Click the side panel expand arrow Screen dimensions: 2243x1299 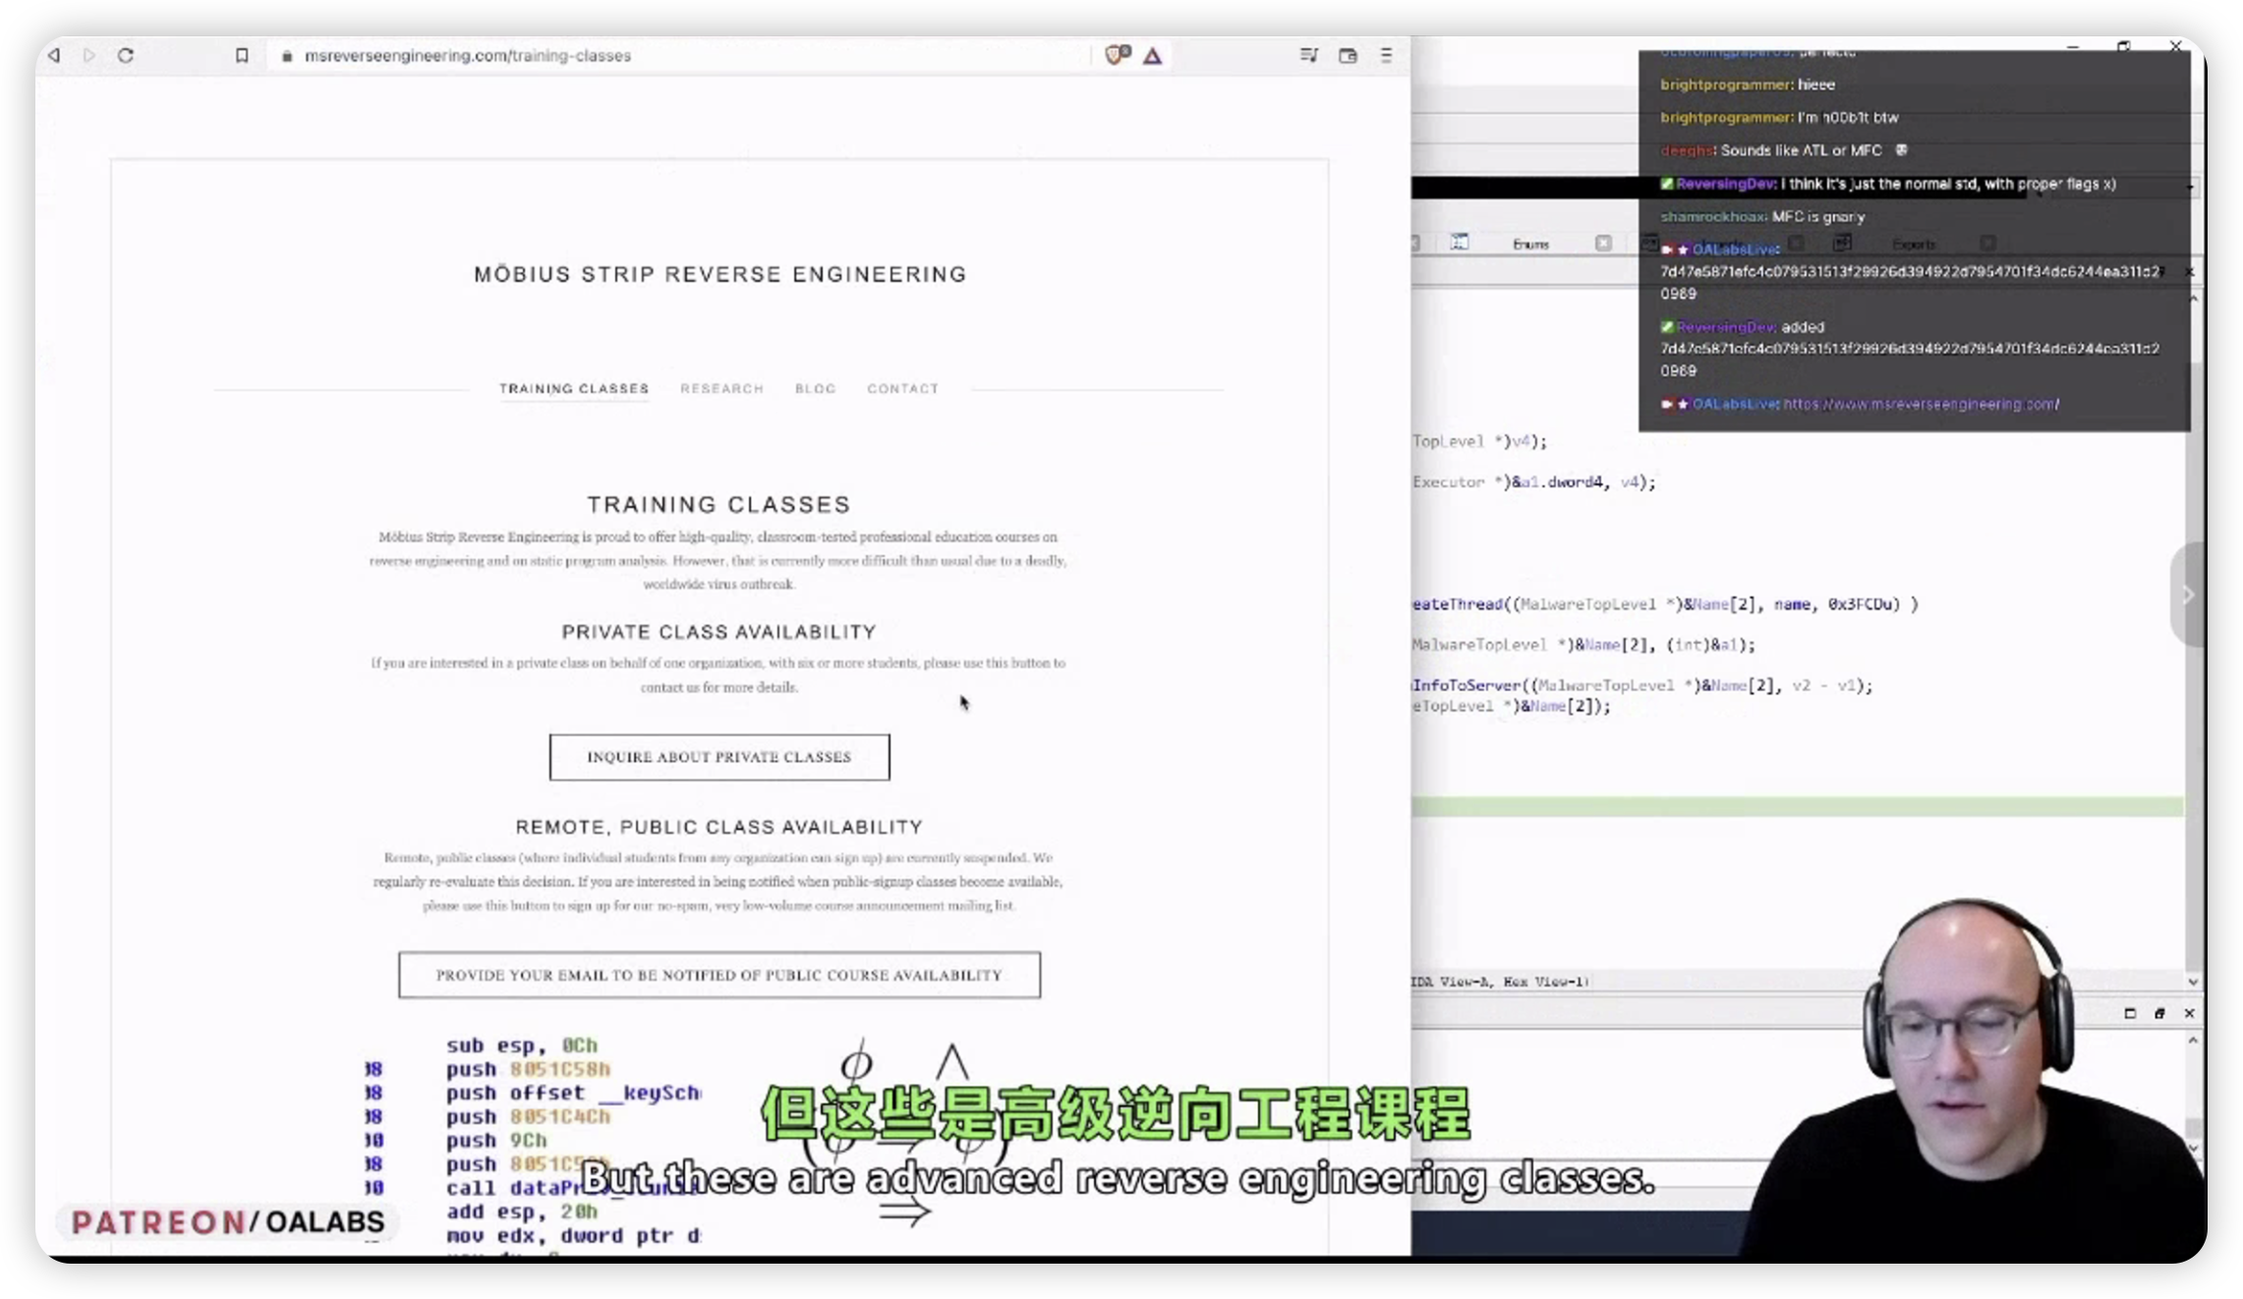click(x=2188, y=594)
